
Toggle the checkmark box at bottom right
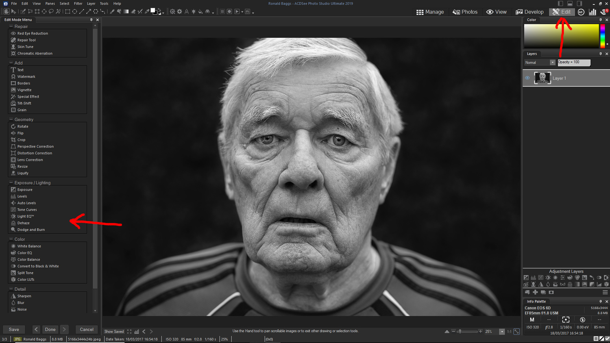point(601,339)
